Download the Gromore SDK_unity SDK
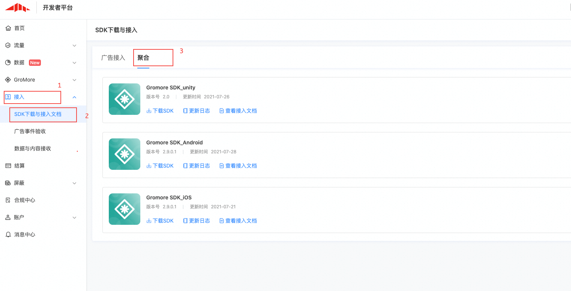 point(160,111)
